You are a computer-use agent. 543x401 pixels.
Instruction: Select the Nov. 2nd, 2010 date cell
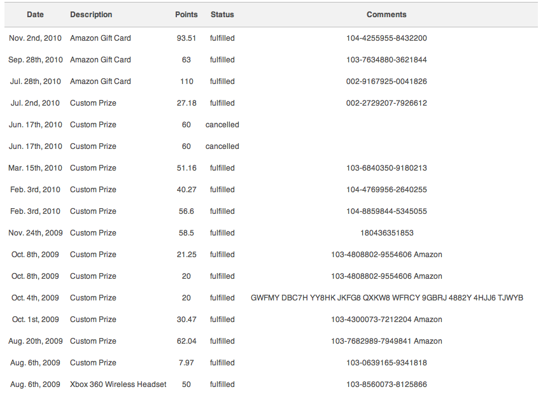tap(35, 38)
